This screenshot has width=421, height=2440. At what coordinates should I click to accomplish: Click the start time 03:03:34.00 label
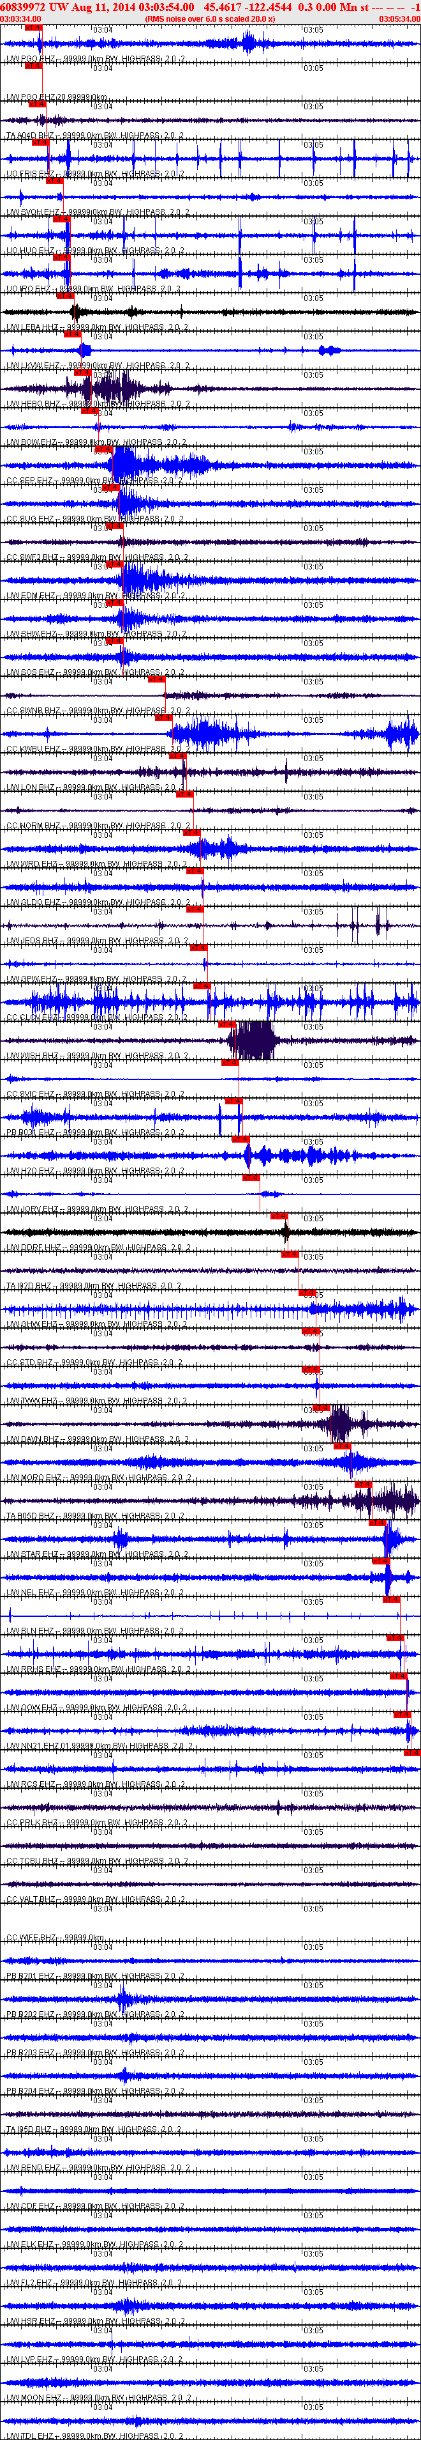click(21, 19)
